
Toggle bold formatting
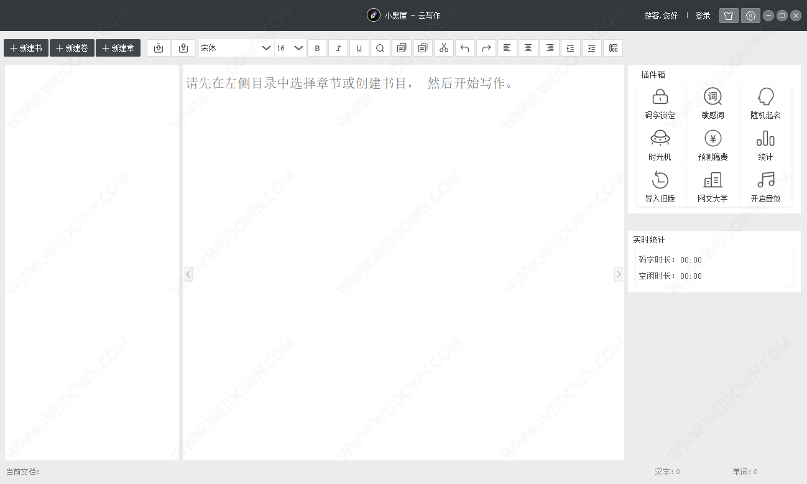click(317, 48)
